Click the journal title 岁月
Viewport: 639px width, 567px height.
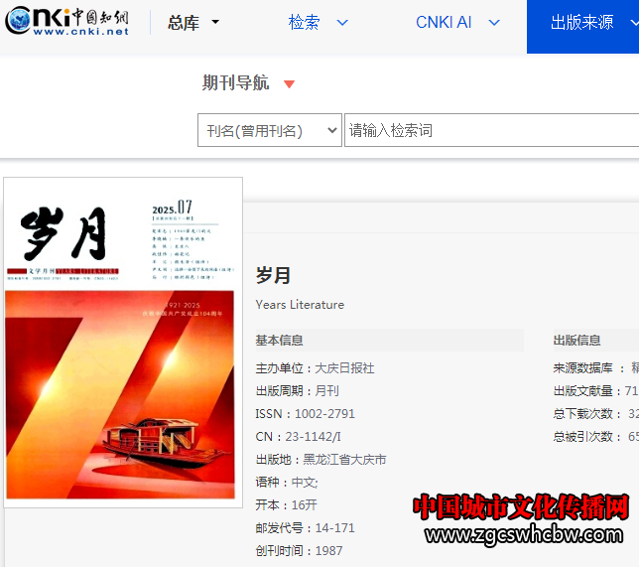click(x=273, y=275)
